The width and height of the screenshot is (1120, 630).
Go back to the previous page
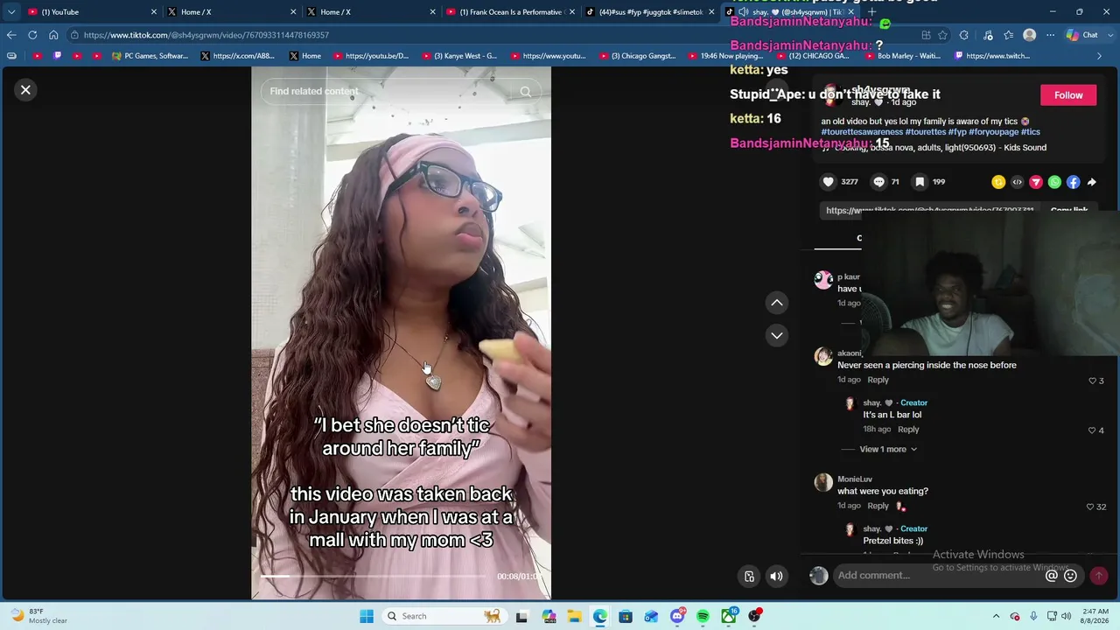[11, 35]
